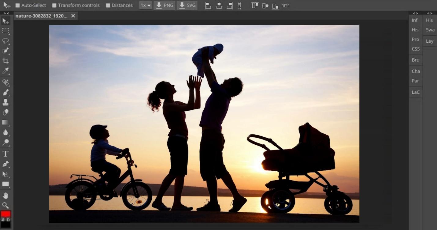Choose the Eraser tool
Screen dimensions: 437x230
6,112
